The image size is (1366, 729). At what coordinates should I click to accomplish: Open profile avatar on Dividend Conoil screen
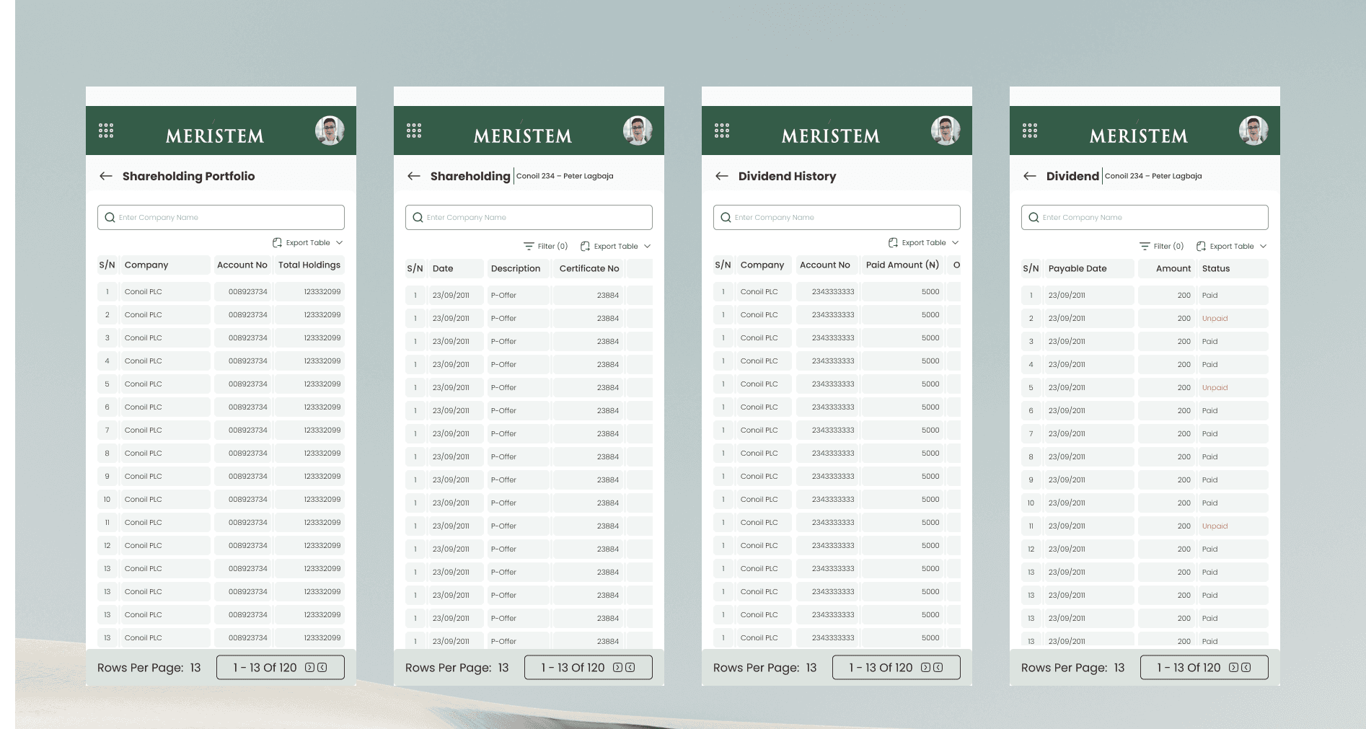(x=1253, y=131)
